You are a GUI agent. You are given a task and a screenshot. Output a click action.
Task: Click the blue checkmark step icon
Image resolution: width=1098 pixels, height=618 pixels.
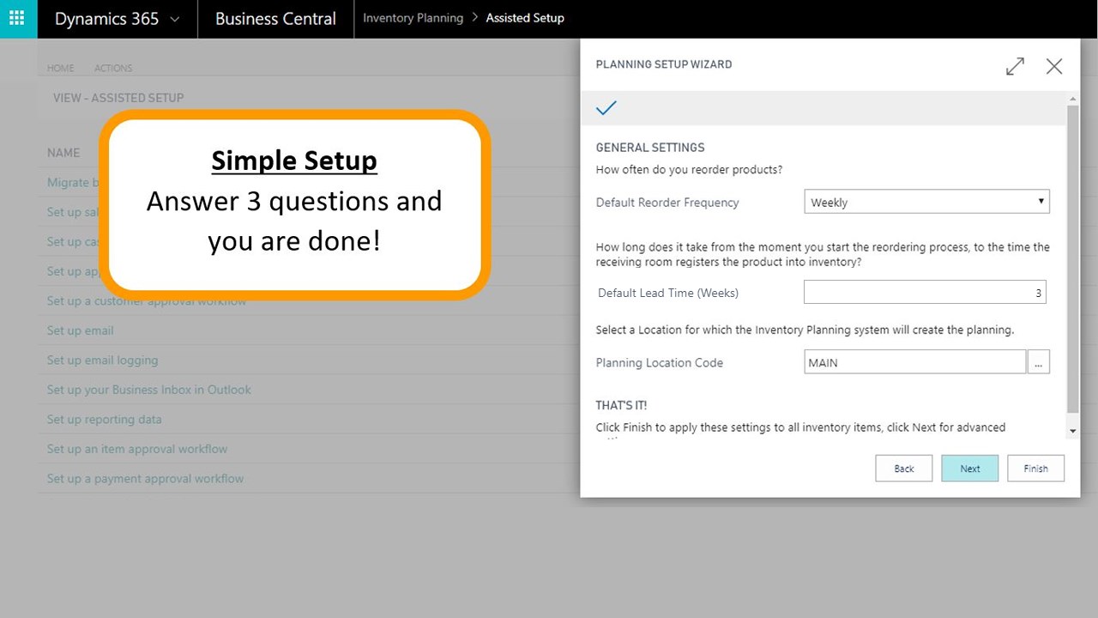tap(606, 108)
